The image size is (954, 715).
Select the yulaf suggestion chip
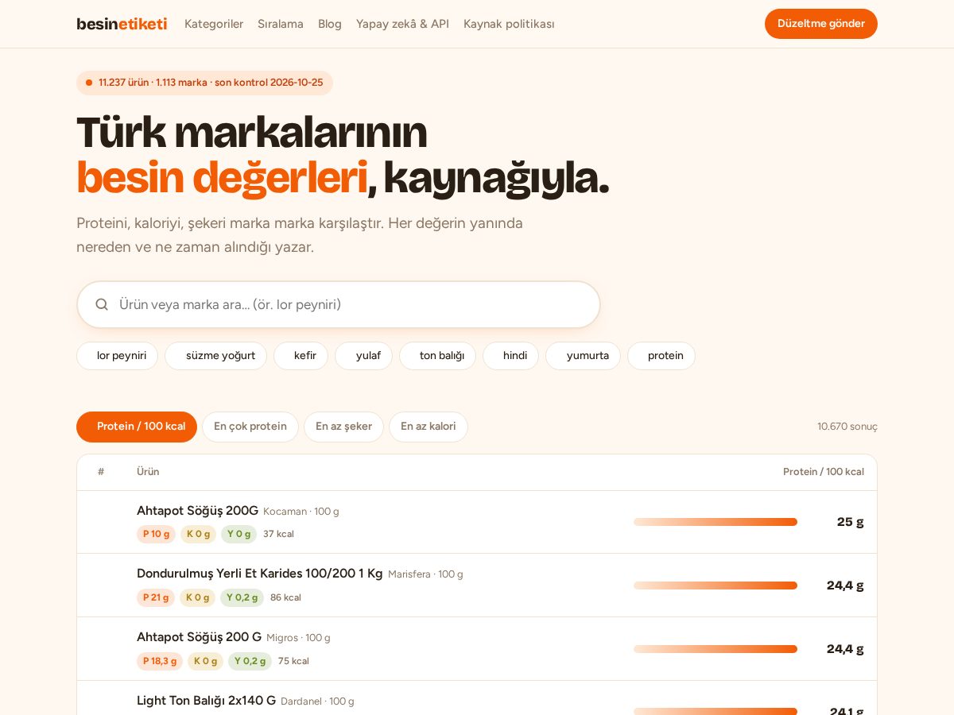click(x=363, y=356)
